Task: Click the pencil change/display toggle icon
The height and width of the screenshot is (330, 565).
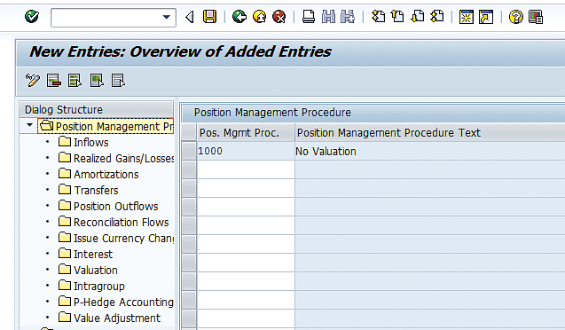Action: tap(33, 80)
